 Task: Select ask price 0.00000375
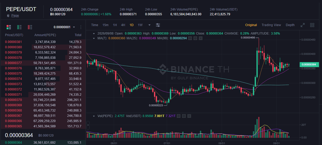pos(14,73)
